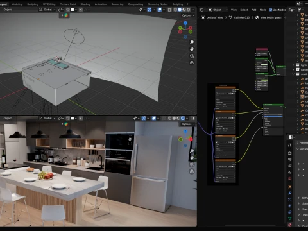Click the blue Z axis on the top viewport gizmo
This screenshot has width=308, height=231.
[x=185, y=23]
